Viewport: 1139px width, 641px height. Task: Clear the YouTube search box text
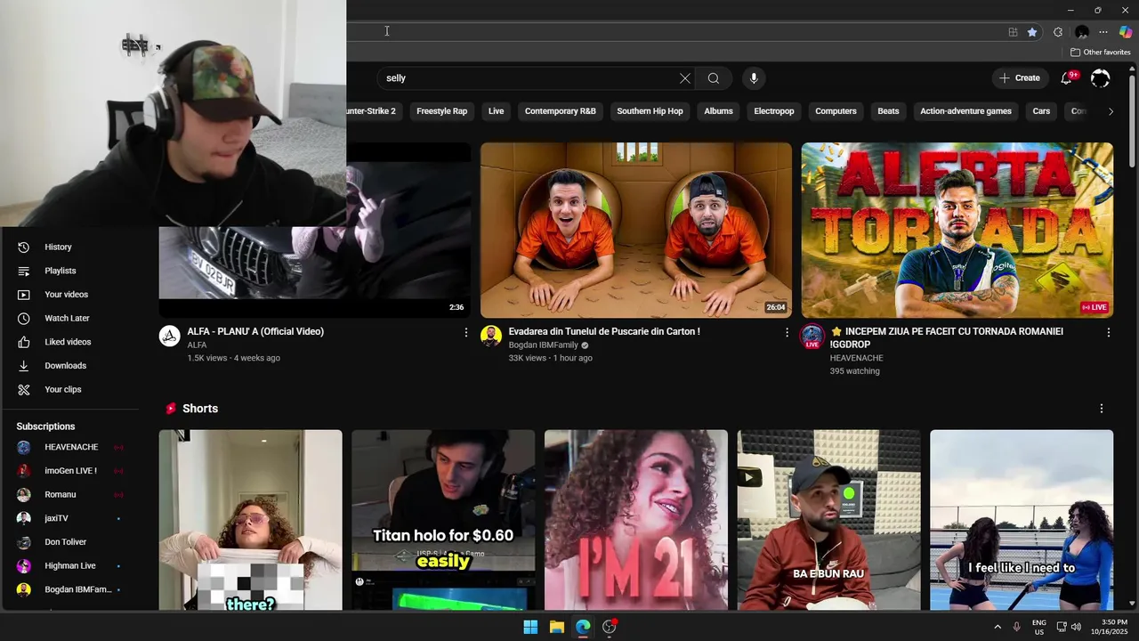[x=685, y=78]
